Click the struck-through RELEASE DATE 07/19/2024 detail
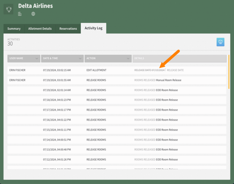The width and height of the screenshot is (234, 184). click(149, 70)
